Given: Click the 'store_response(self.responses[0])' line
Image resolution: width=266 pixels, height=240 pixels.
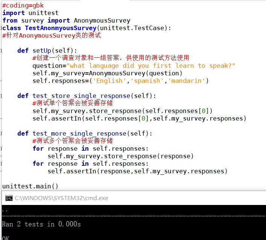Looking at the screenshot, I should (x=122, y=111).
